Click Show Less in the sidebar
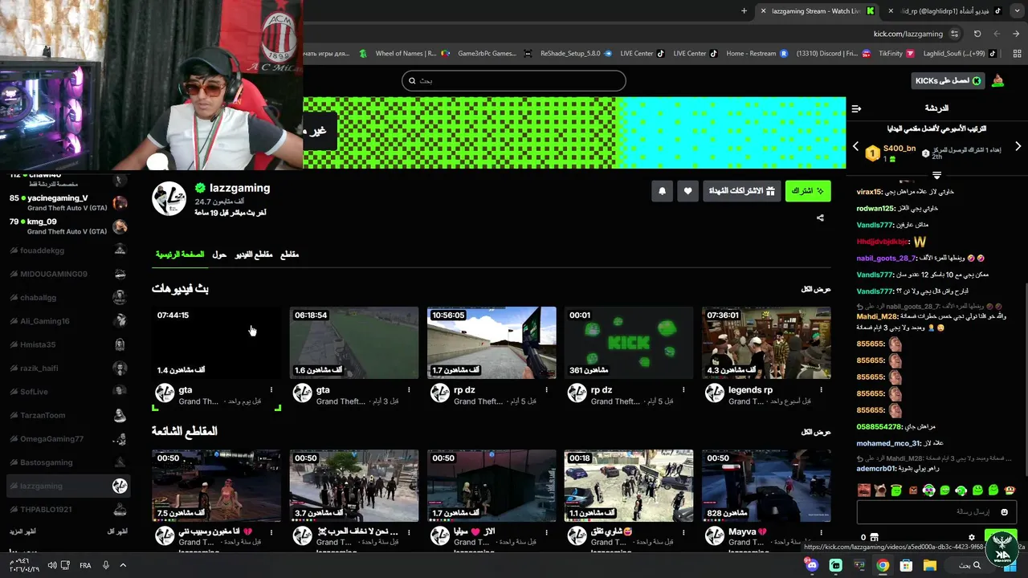This screenshot has height=578, width=1028. tap(117, 531)
